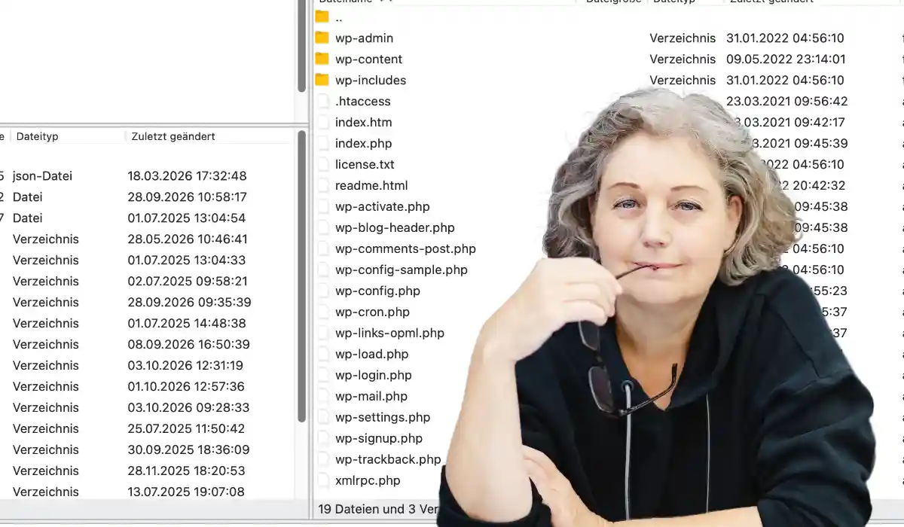Click the file icon beside wp-config.php
This screenshot has height=527, width=904.
coord(322,291)
